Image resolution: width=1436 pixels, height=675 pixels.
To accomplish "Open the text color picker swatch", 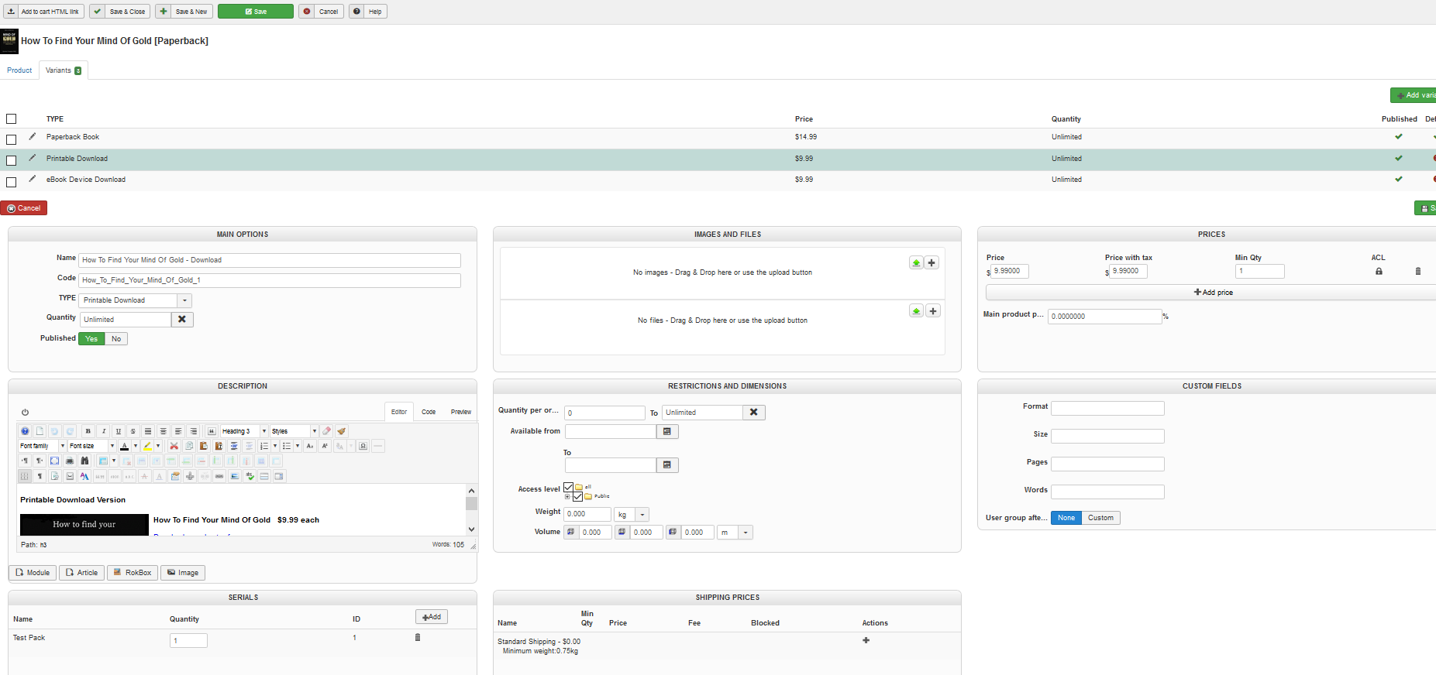I will coord(125,446).
